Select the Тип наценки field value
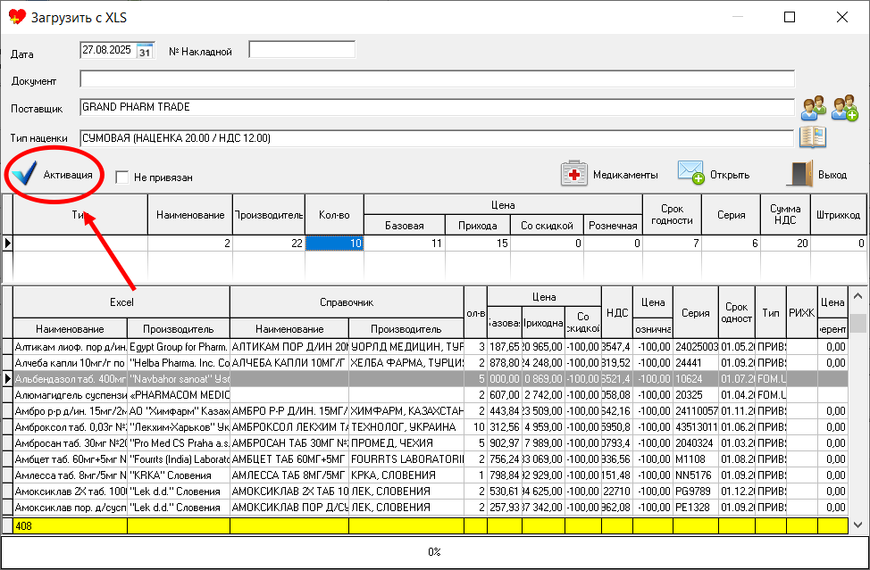 click(x=436, y=138)
